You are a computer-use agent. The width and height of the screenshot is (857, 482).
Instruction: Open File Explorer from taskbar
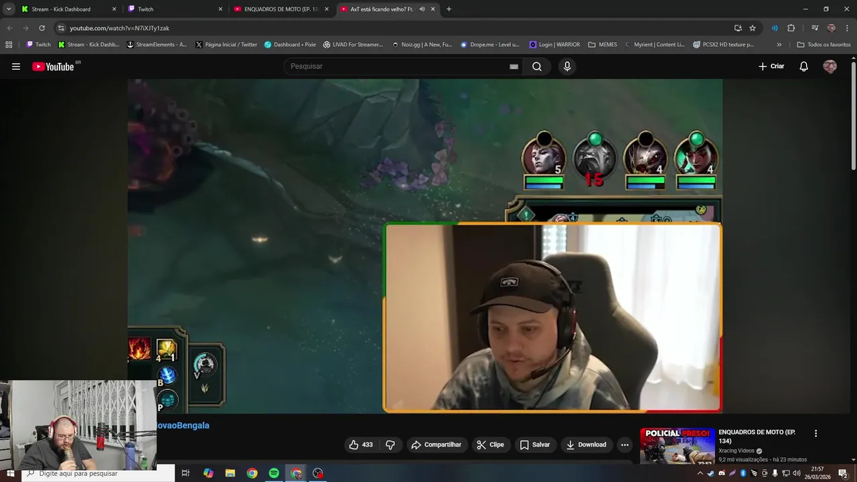(230, 473)
